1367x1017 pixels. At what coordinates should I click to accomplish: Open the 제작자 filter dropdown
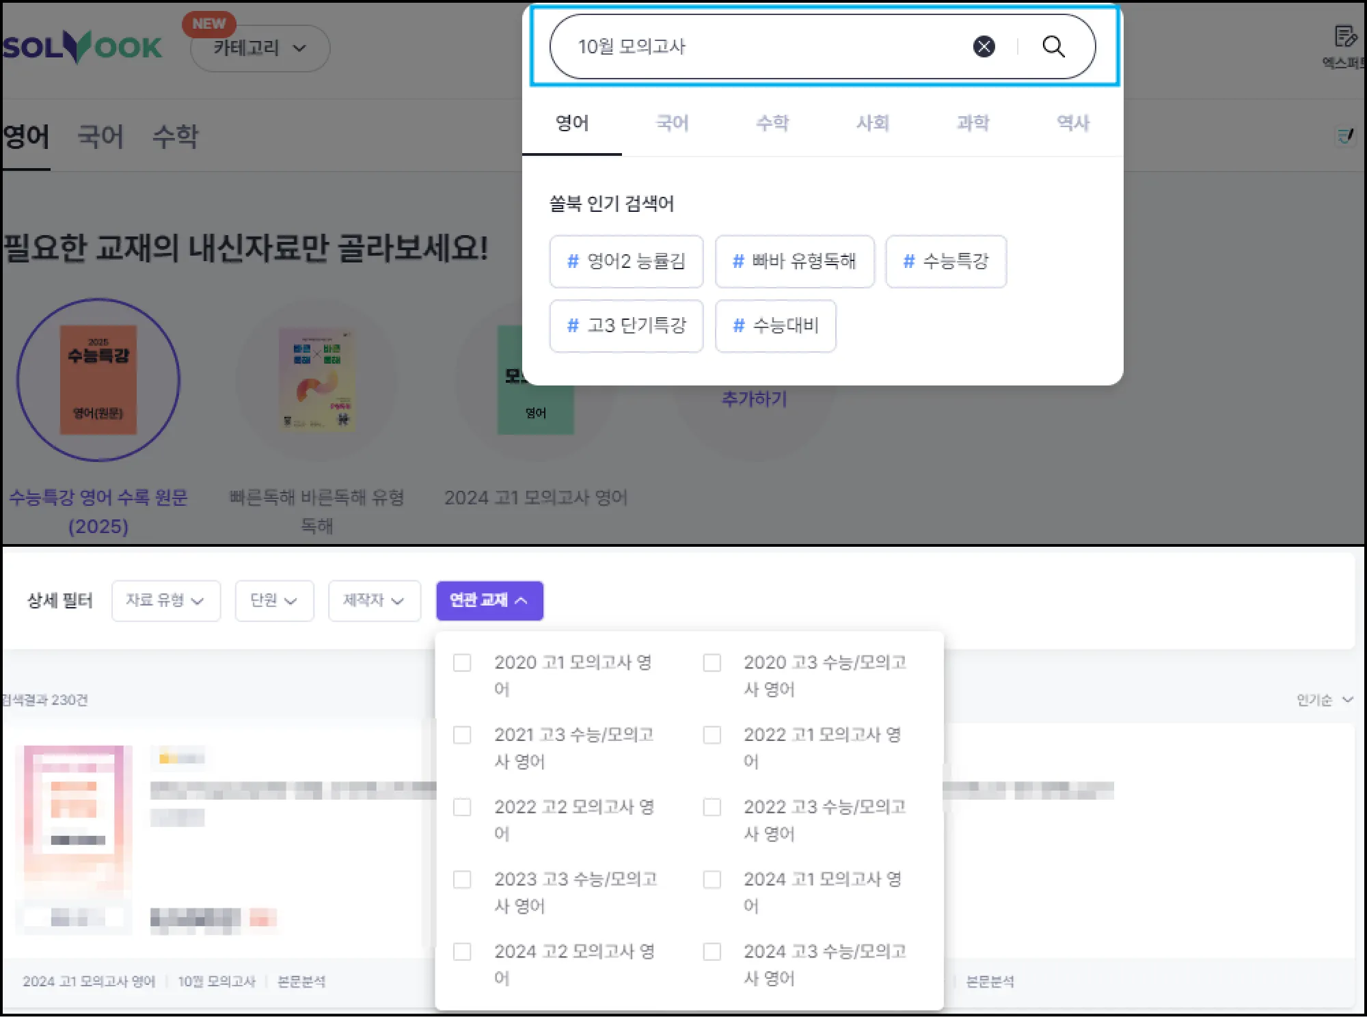click(374, 600)
